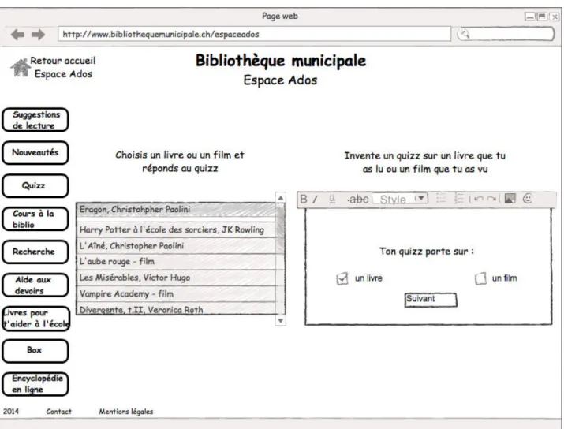Undo last edit in quiz editor
564x429 pixels.
point(478,199)
